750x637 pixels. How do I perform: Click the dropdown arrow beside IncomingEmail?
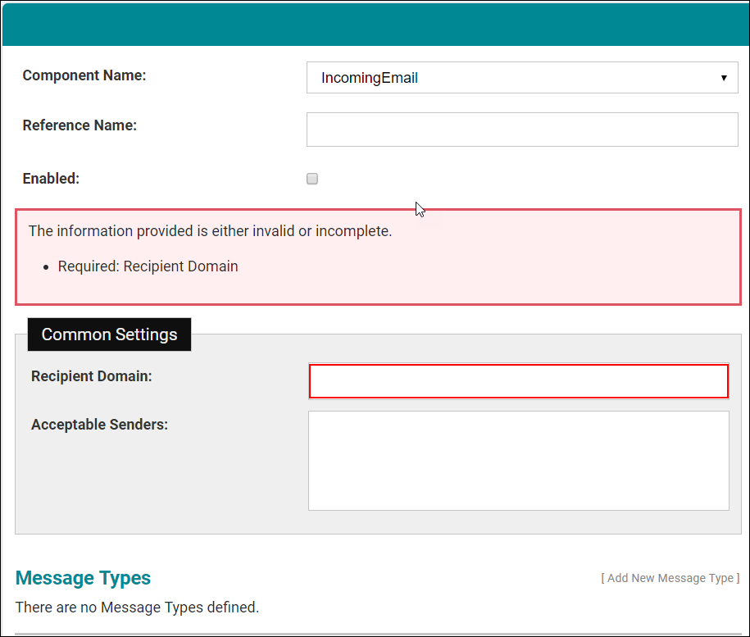tap(724, 78)
